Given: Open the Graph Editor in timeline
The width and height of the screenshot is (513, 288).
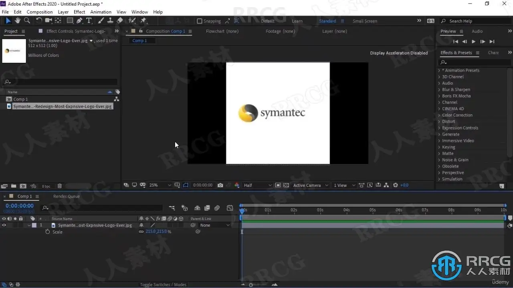Looking at the screenshot, I should tap(230, 208).
